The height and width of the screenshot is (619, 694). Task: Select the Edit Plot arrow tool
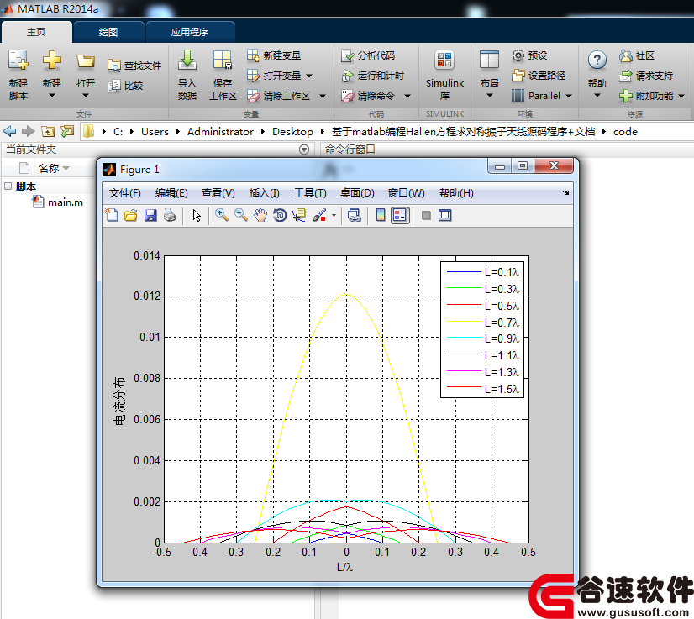pos(197,216)
